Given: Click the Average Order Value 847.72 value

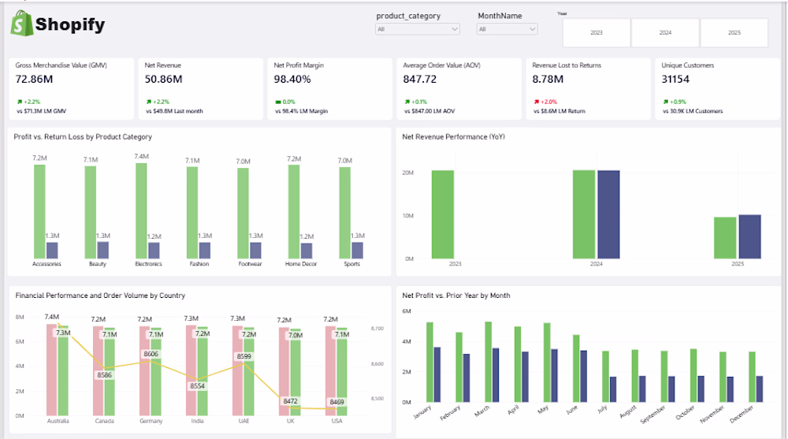Looking at the screenshot, I should pyautogui.click(x=420, y=79).
